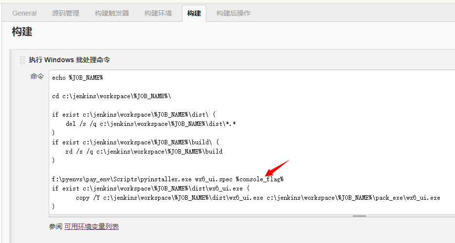Open the 可用环境变量列表 link
Viewport: 455px width, 243px height.
click(91, 226)
